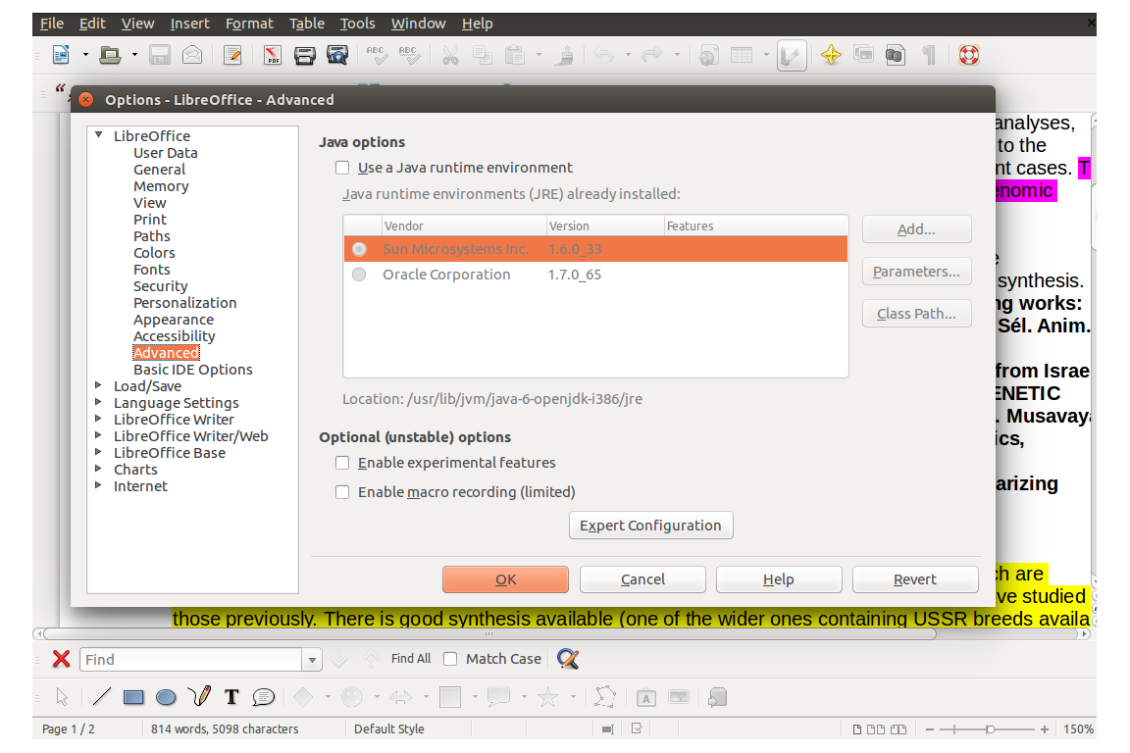
Task: Click the Insert Table toolbar icon
Action: point(742,55)
